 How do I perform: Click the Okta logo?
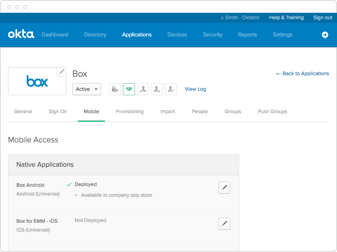pyautogui.click(x=21, y=34)
